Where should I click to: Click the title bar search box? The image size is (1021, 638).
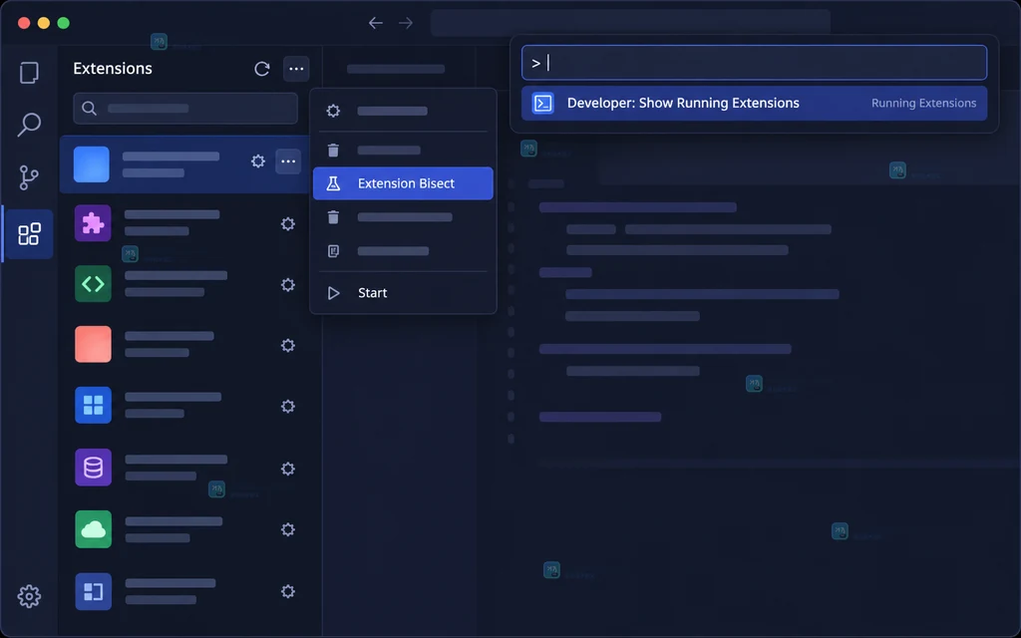point(630,23)
